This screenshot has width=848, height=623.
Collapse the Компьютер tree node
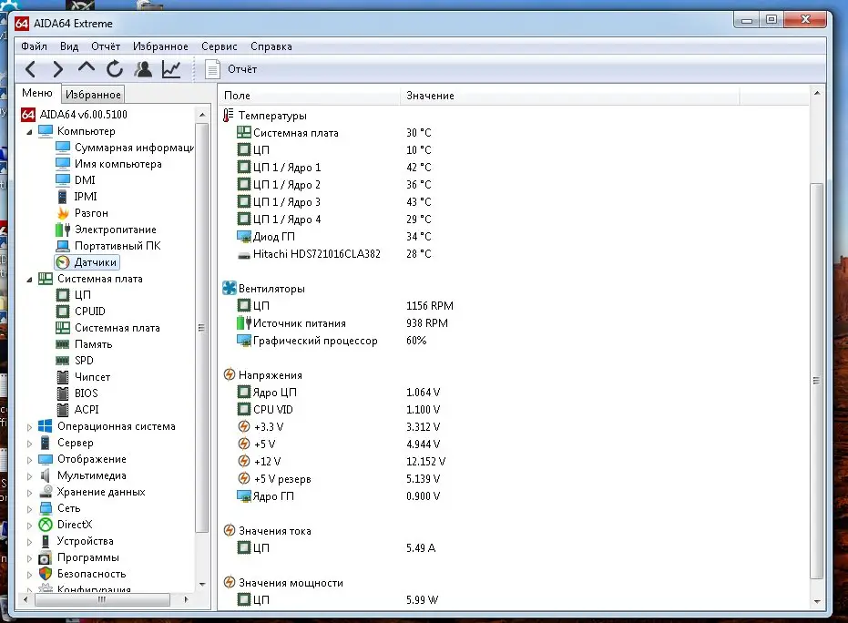click(x=29, y=132)
